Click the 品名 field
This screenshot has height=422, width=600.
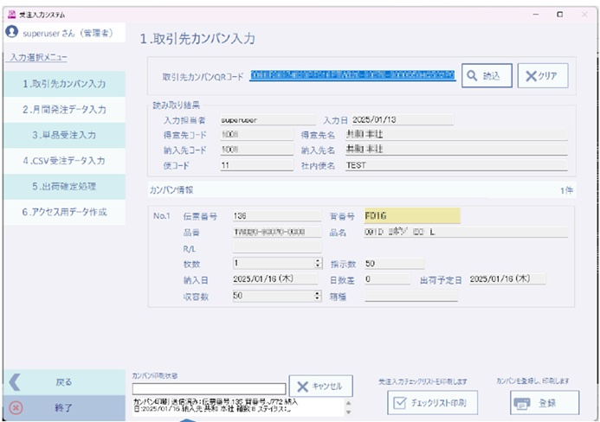[x=466, y=232]
